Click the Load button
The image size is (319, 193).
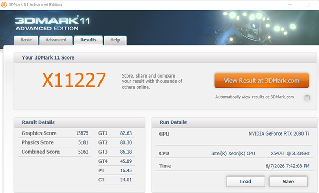(x=246, y=181)
